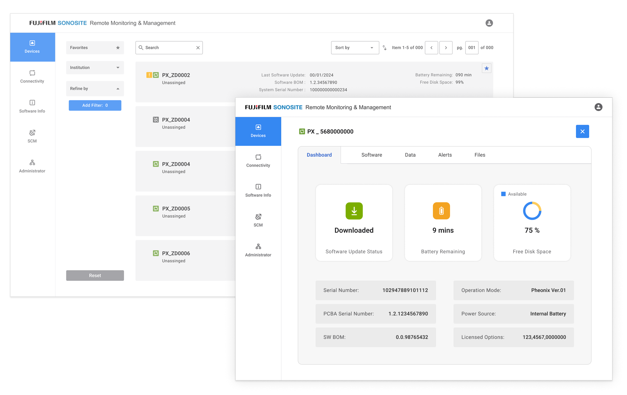This screenshot has width=627, height=395.
Task: Click the blue Available legend square
Action: pos(503,194)
